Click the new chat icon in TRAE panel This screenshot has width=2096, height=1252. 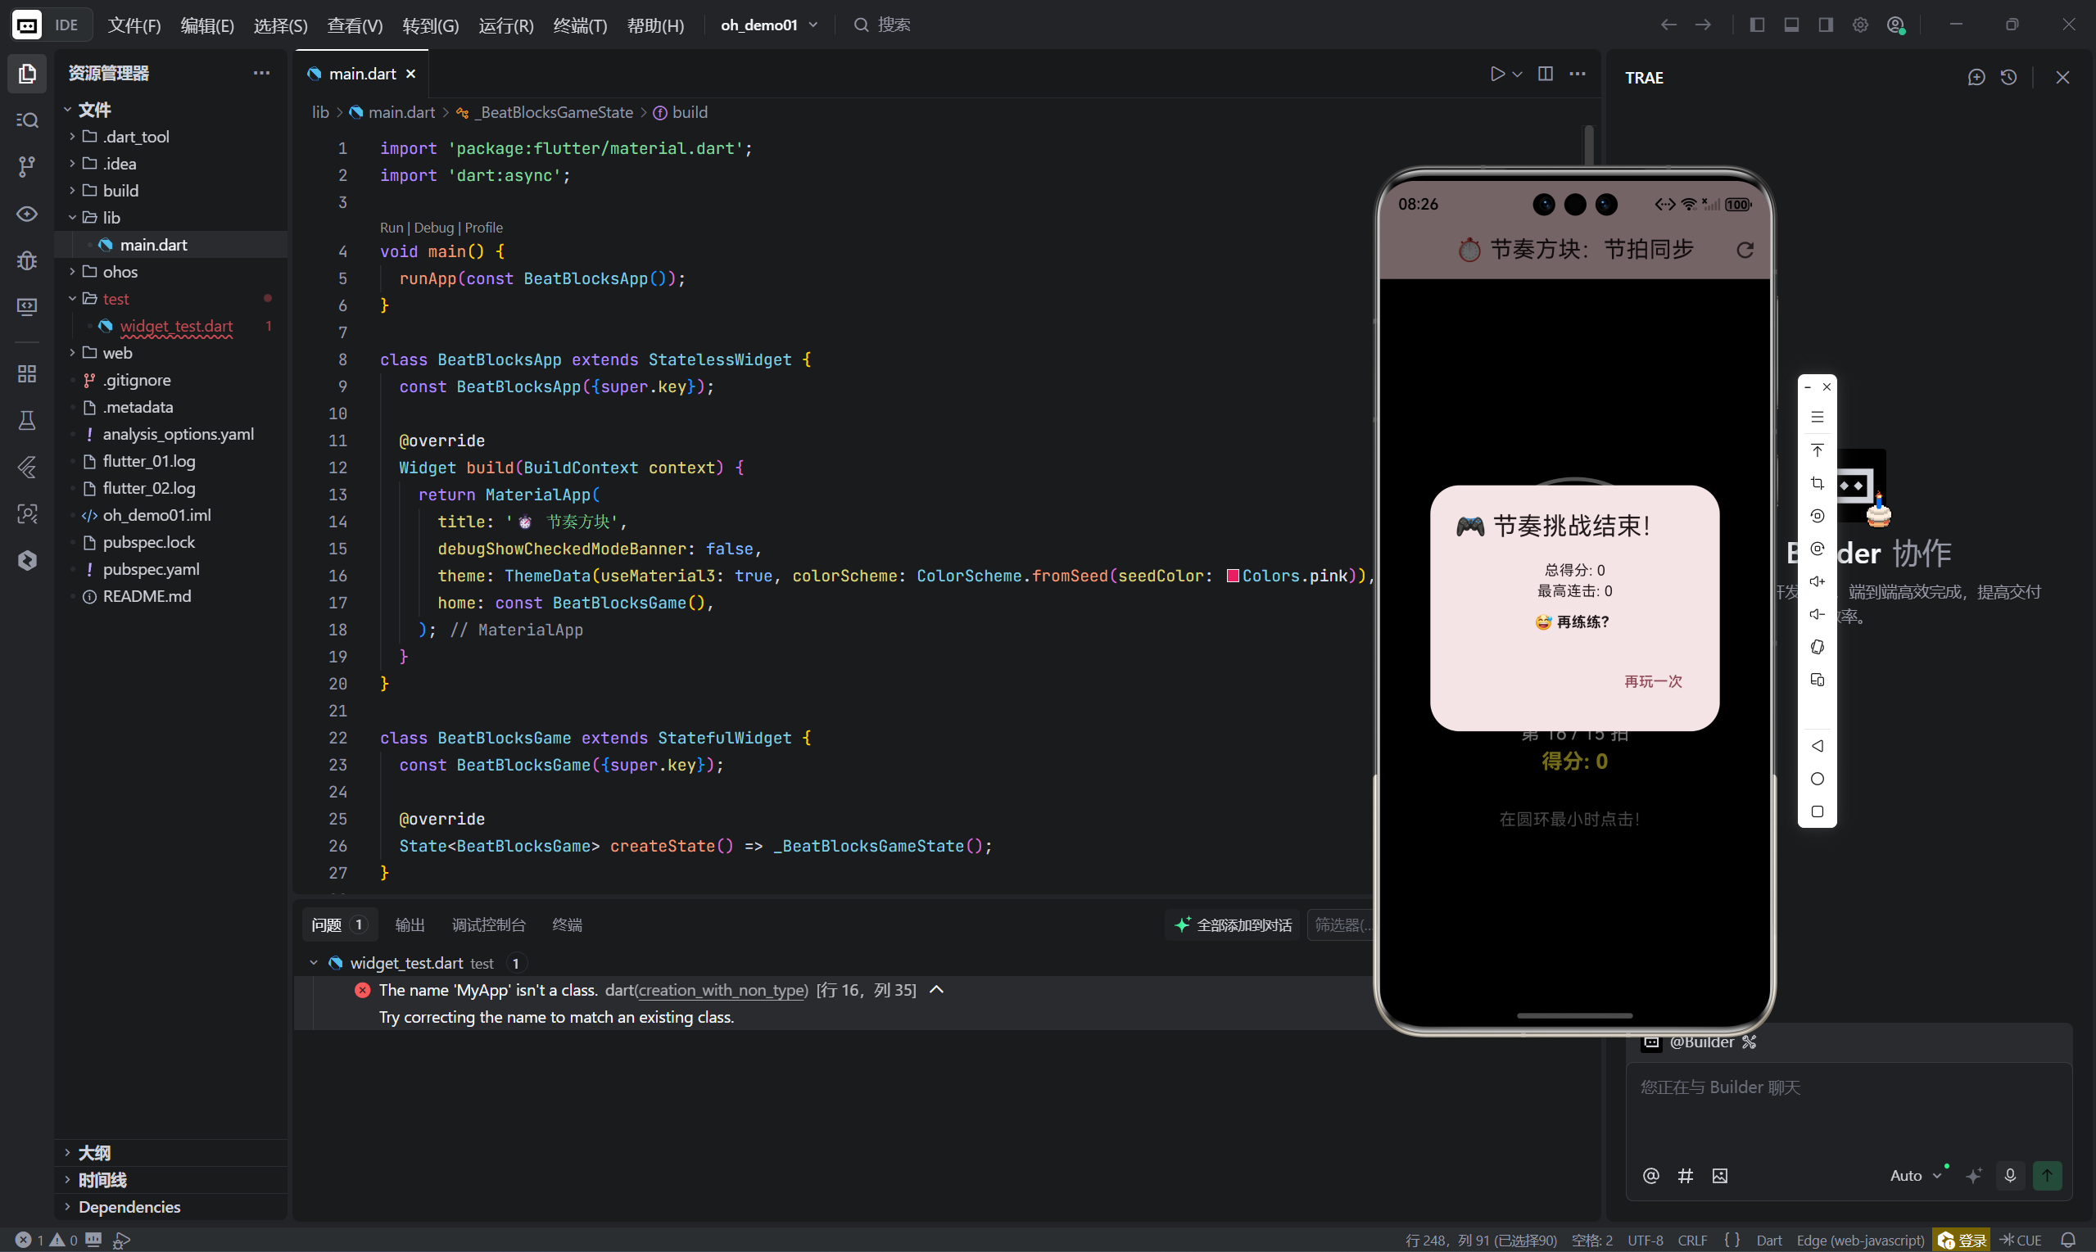point(1976,78)
